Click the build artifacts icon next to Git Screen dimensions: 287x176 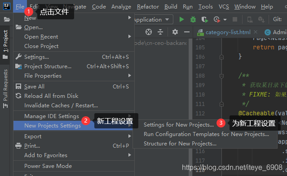pyautogui.click(x=261, y=19)
